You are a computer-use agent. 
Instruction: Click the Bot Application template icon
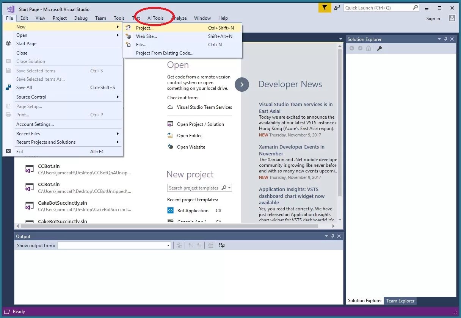pos(170,210)
